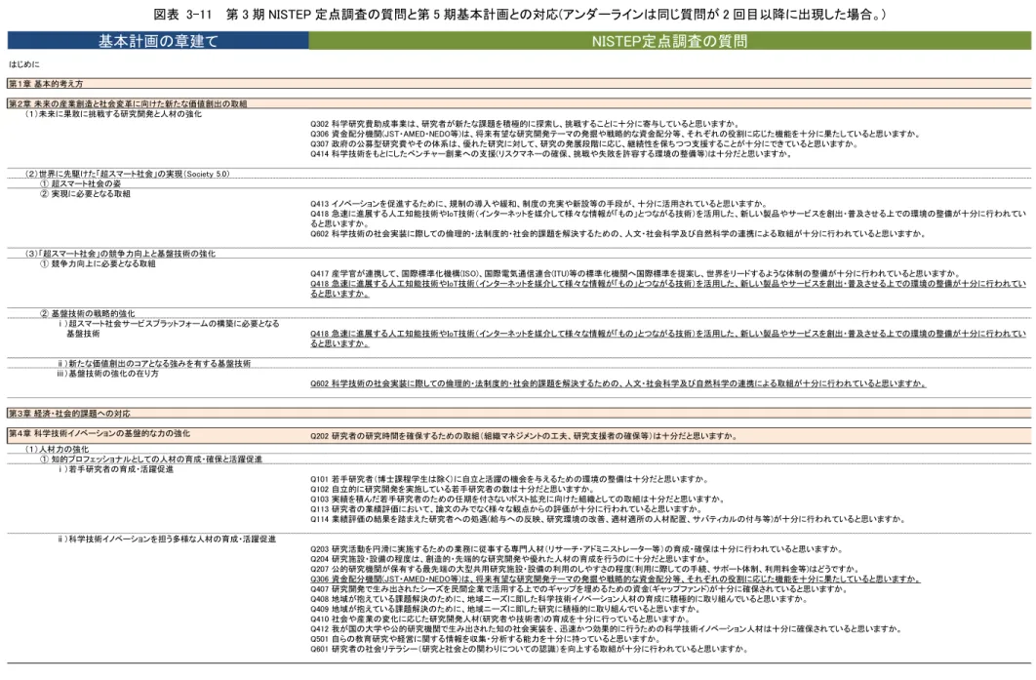This screenshot has height=680, width=1036.
Task: Click question 'Q414' on venture startup support
Action: click(551, 153)
